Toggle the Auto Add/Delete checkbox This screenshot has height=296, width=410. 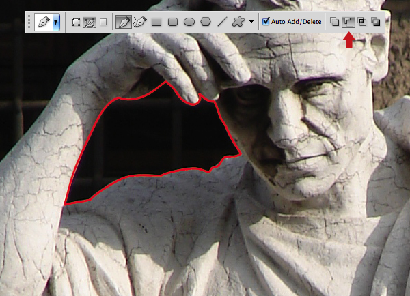pos(266,21)
